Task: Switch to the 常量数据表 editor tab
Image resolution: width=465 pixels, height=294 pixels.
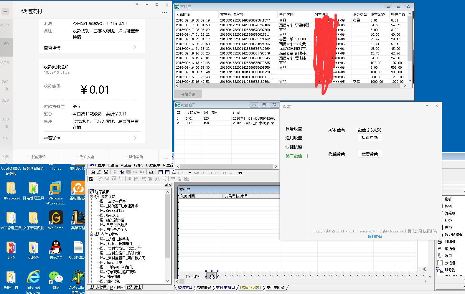Action: click(250, 288)
